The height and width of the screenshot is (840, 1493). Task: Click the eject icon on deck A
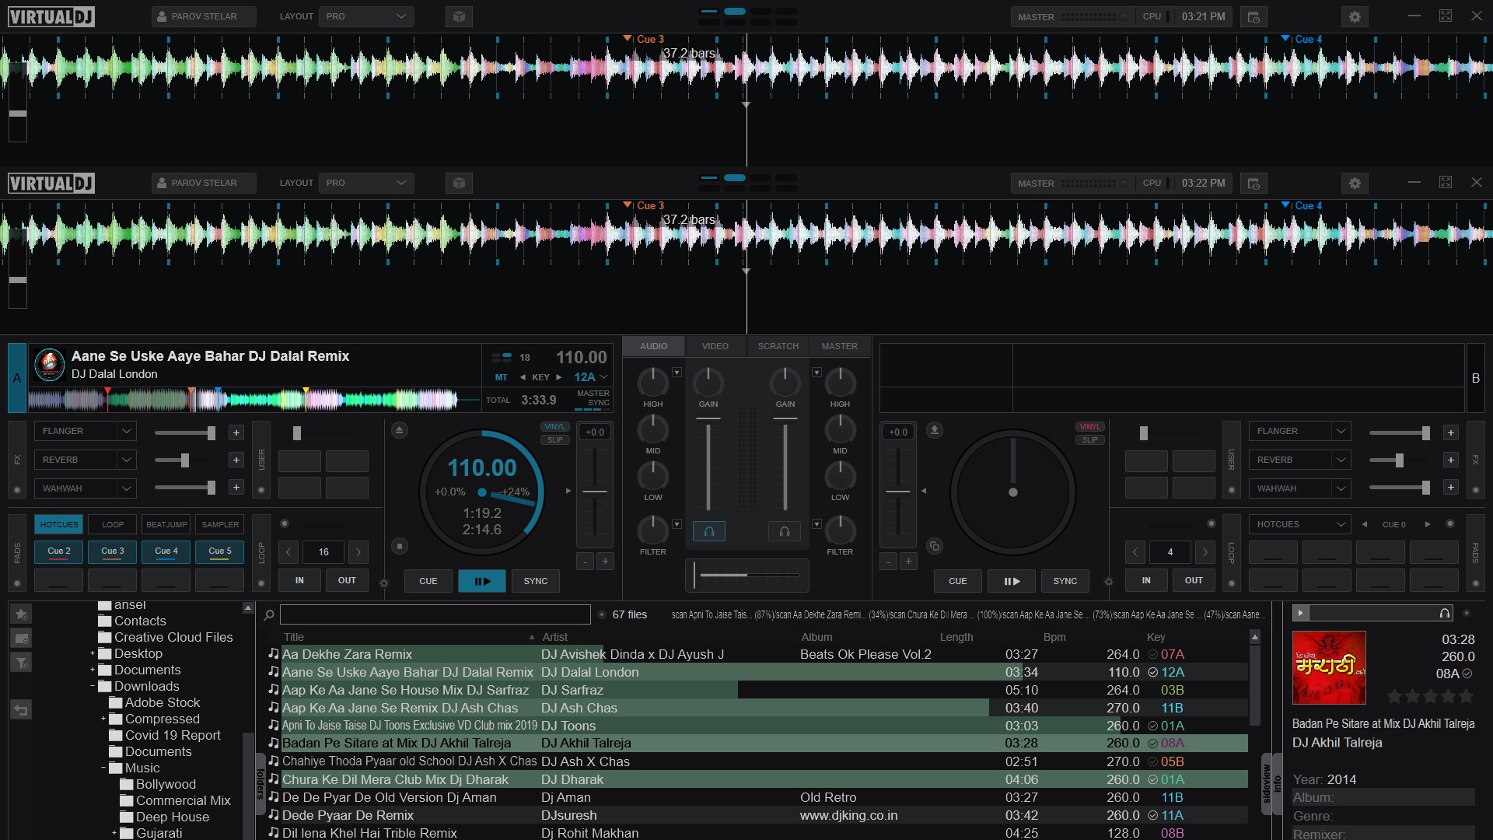click(399, 430)
